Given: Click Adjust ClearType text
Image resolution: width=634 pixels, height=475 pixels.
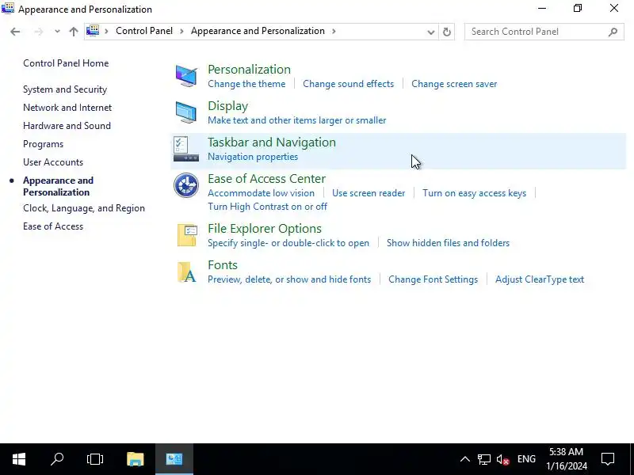Looking at the screenshot, I should pyautogui.click(x=540, y=279).
